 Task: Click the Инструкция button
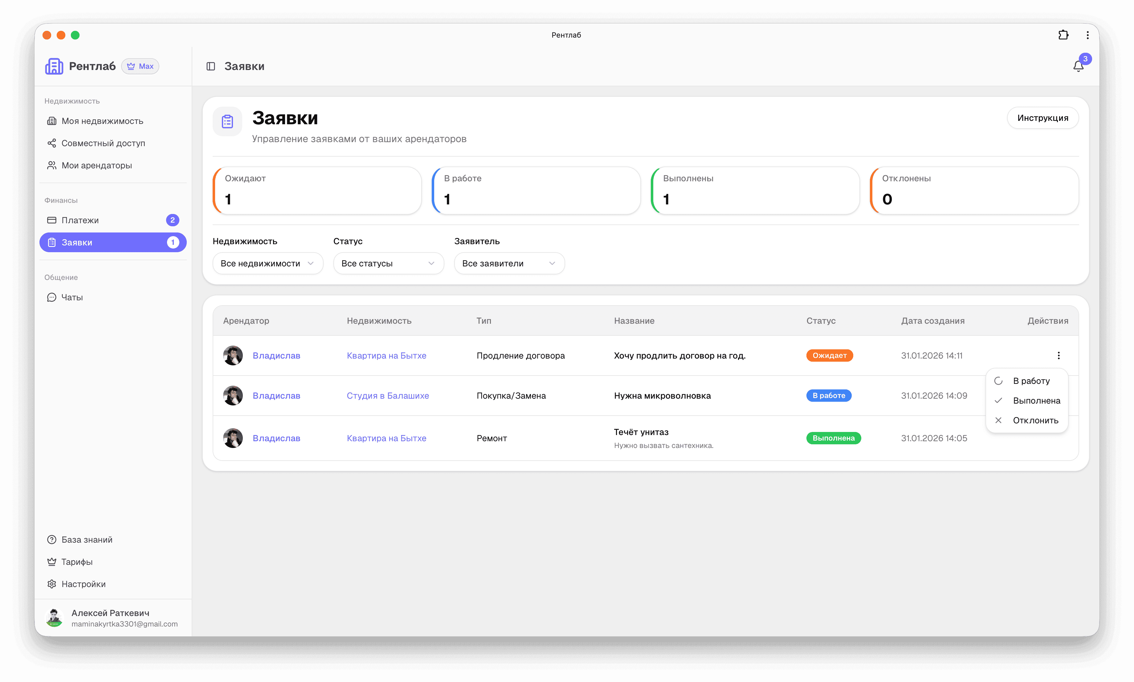click(1042, 118)
